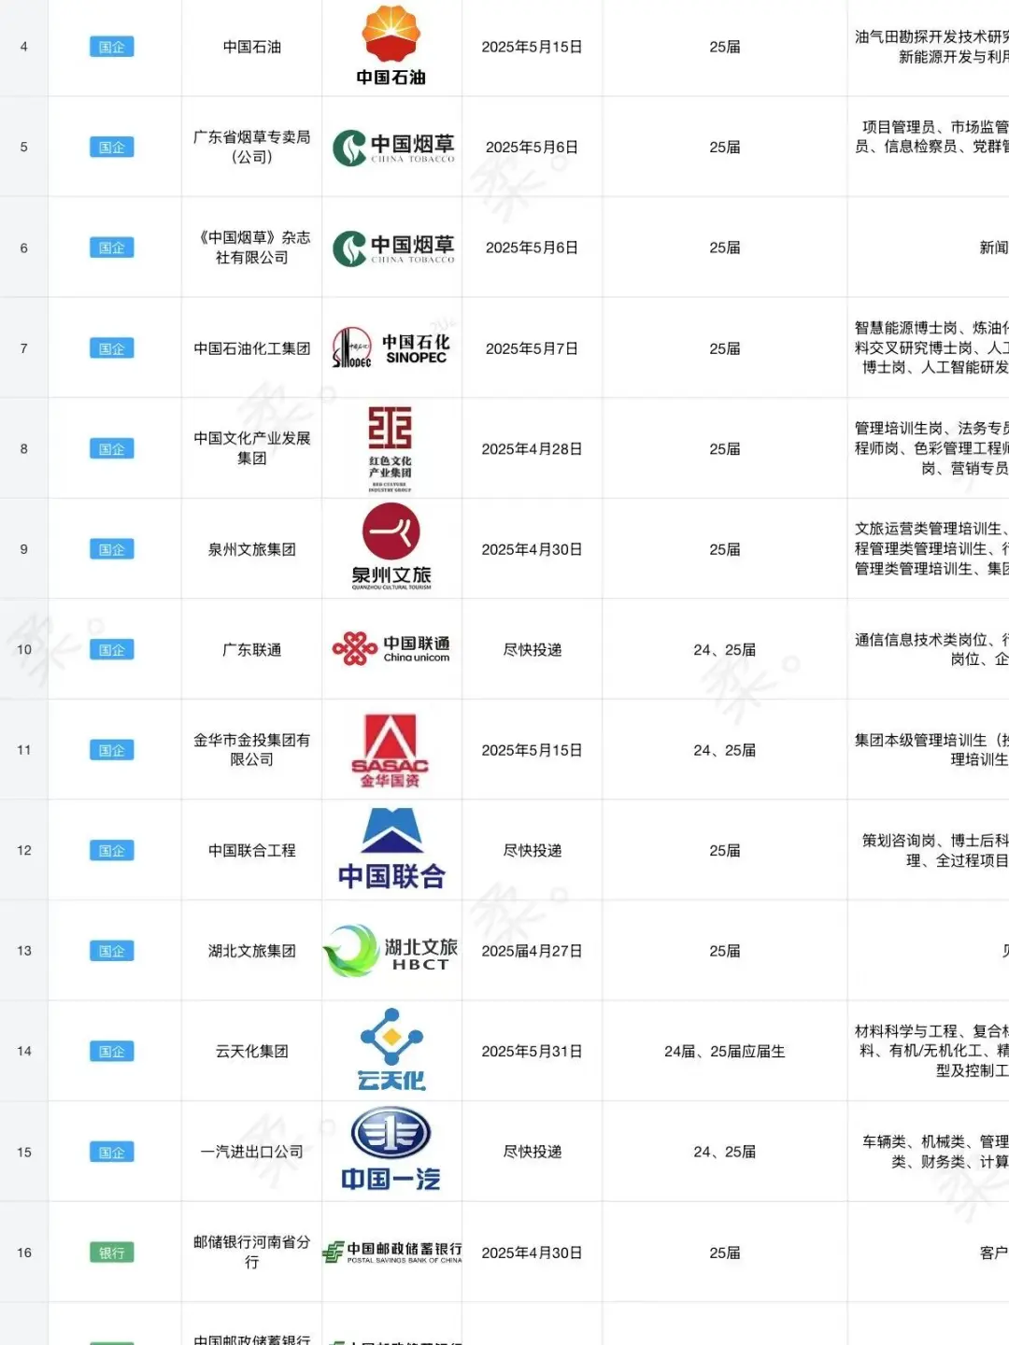Select the 金华市金投集团有限公司 cell
Image resolution: width=1009 pixels, height=1345 pixels.
tap(252, 750)
